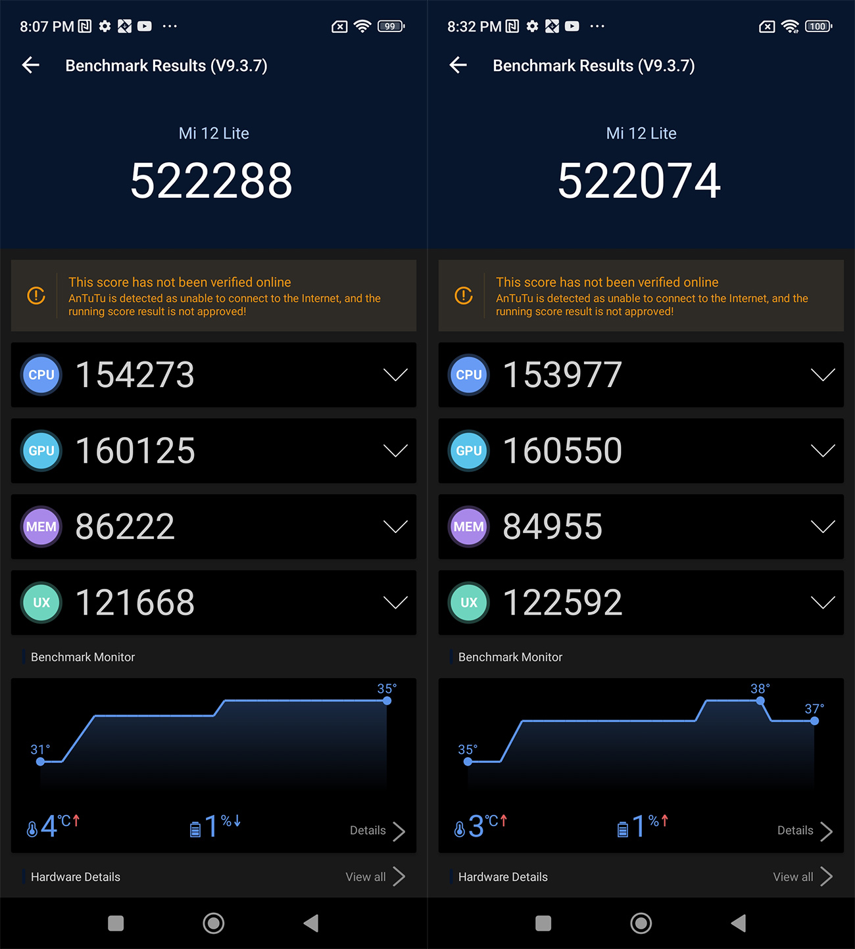855x949 pixels.
Task: Tap total score 522288
Action: (212, 181)
